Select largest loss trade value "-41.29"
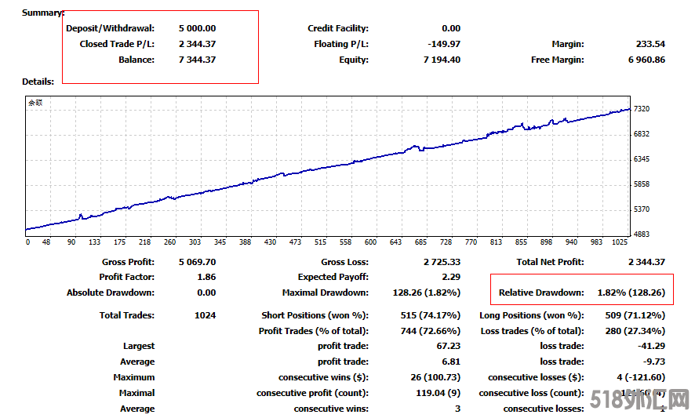 point(652,346)
